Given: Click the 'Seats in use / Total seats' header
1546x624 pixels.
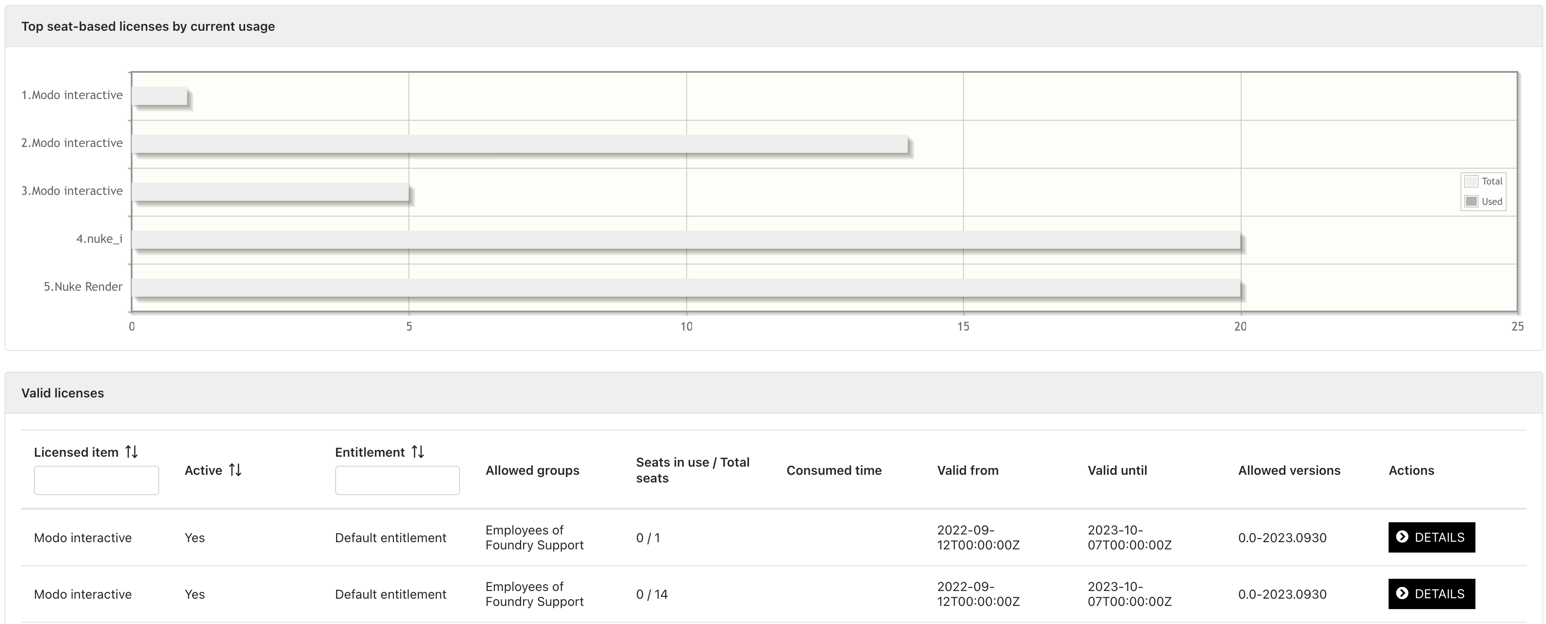Looking at the screenshot, I should tap(692, 470).
